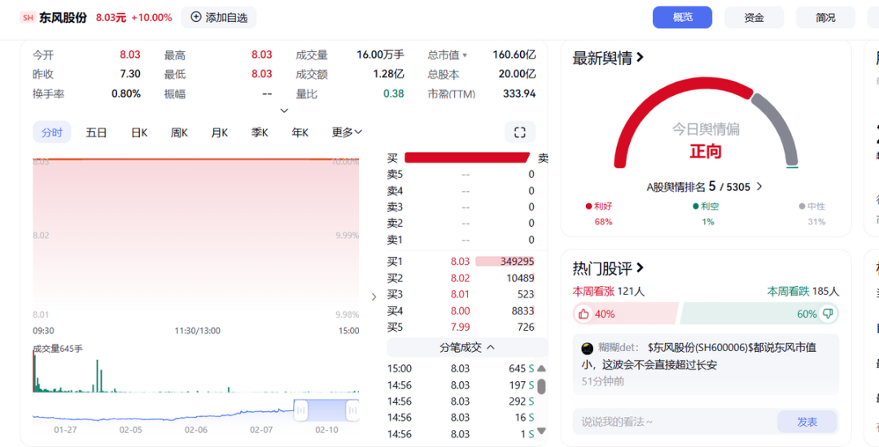Click the 14:56 trade row with 292

click(x=461, y=401)
